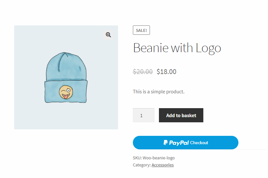This screenshot has height=178, width=268.
Task: Click the SALE! badge
Action: 141,30
